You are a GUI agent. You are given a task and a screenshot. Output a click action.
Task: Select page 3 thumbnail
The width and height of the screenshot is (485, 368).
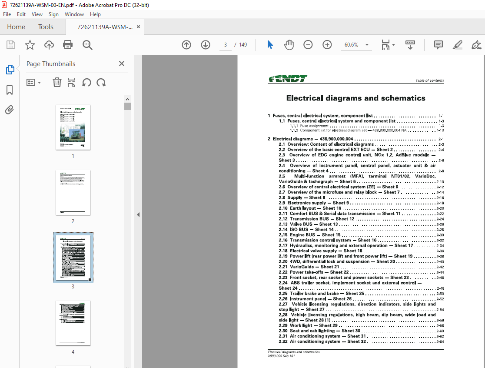click(x=73, y=258)
